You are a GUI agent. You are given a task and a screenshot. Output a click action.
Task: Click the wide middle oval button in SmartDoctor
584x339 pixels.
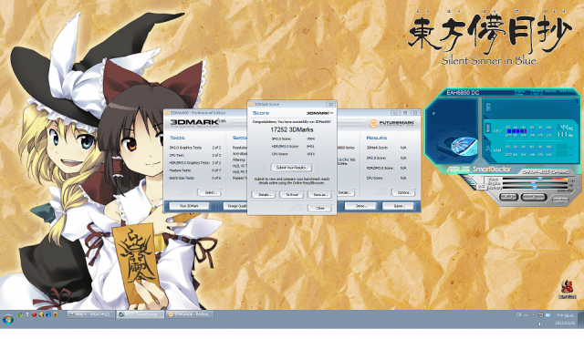533,197
